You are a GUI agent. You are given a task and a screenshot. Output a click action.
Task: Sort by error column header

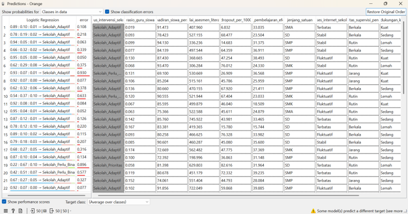click(84, 20)
